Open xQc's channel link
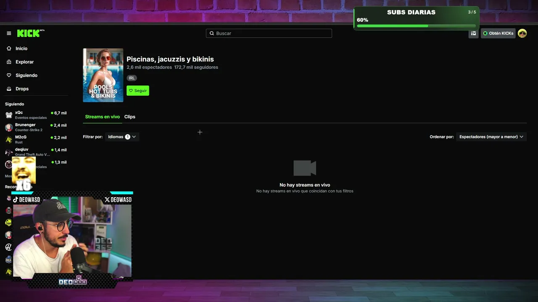This screenshot has height=302, width=538. pos(36,115)
